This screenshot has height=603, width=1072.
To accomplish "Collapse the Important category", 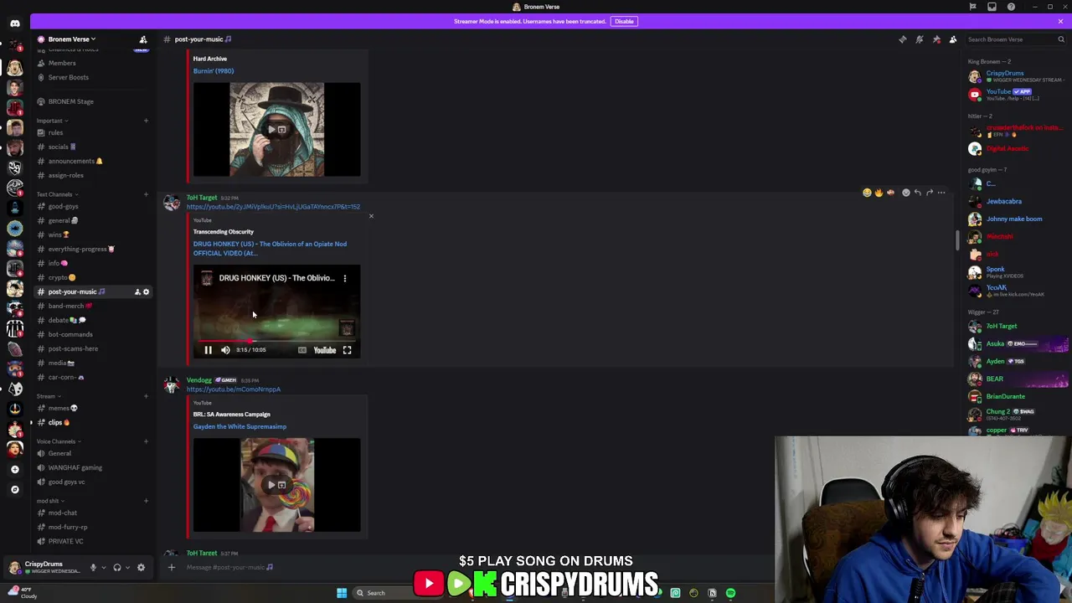I will (52, 121).
